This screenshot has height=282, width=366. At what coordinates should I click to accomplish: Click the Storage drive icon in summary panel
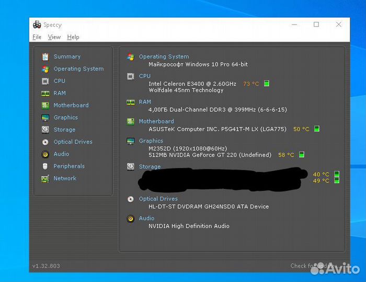pos(131,167)
